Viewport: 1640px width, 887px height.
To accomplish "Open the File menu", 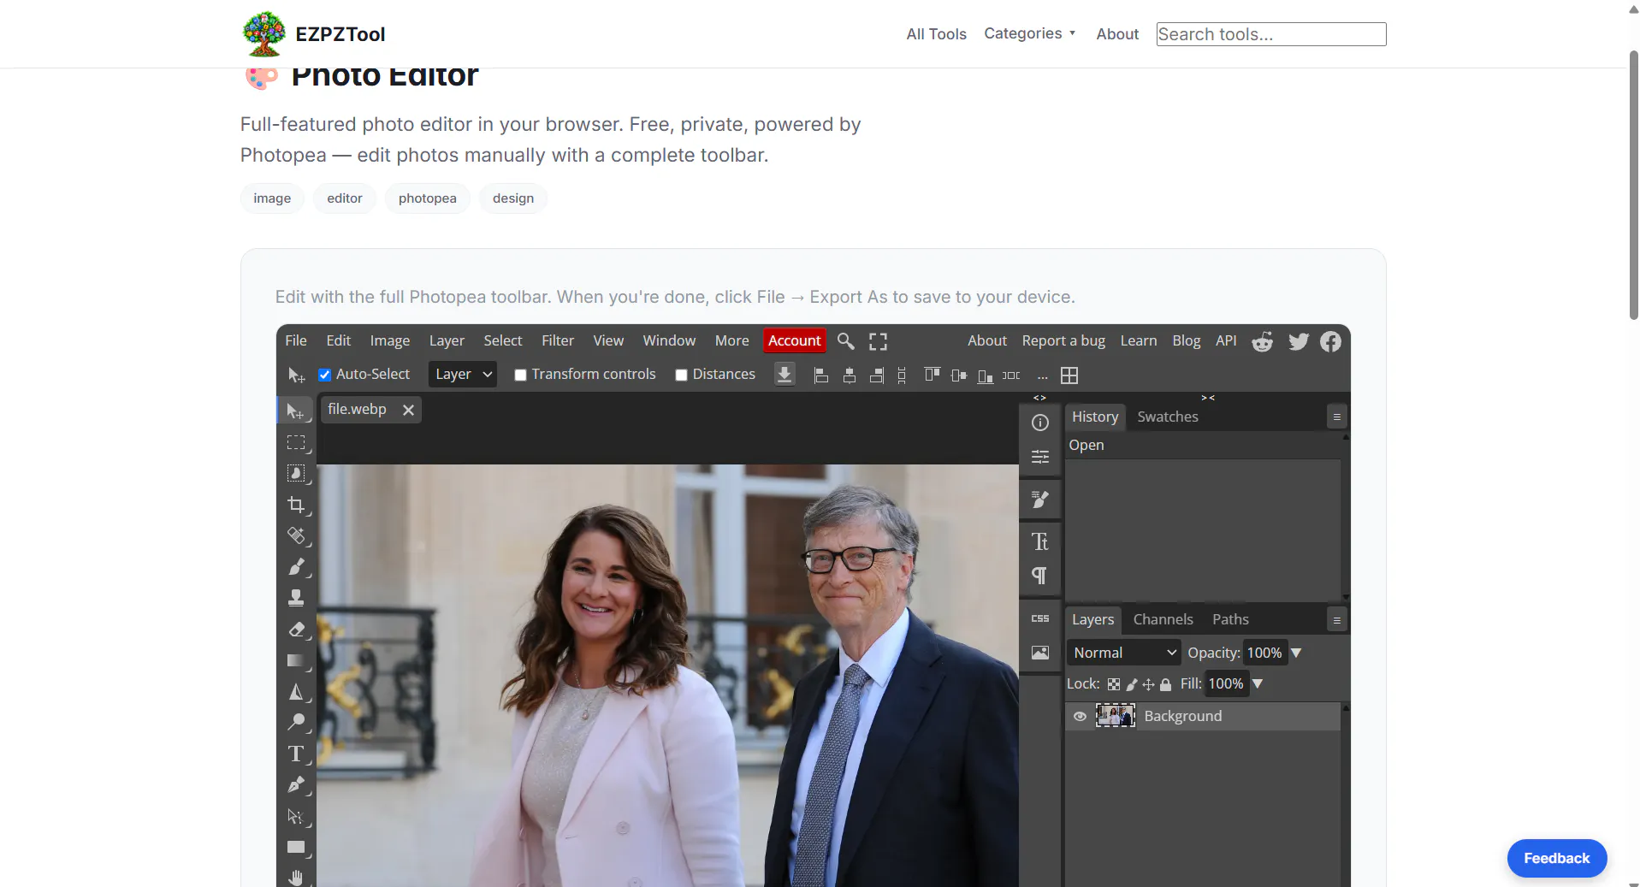I will click(296, 340).
